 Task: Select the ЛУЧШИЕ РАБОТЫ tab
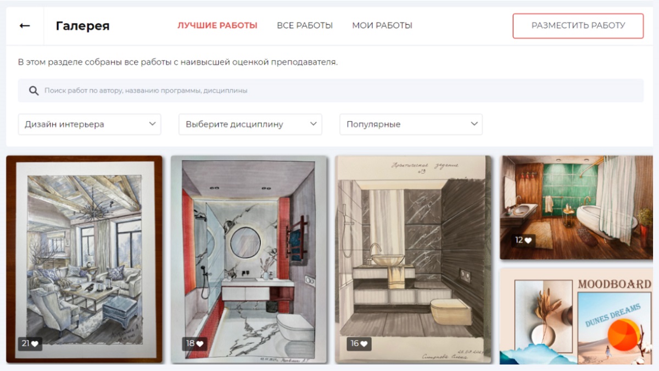[216, 25]
